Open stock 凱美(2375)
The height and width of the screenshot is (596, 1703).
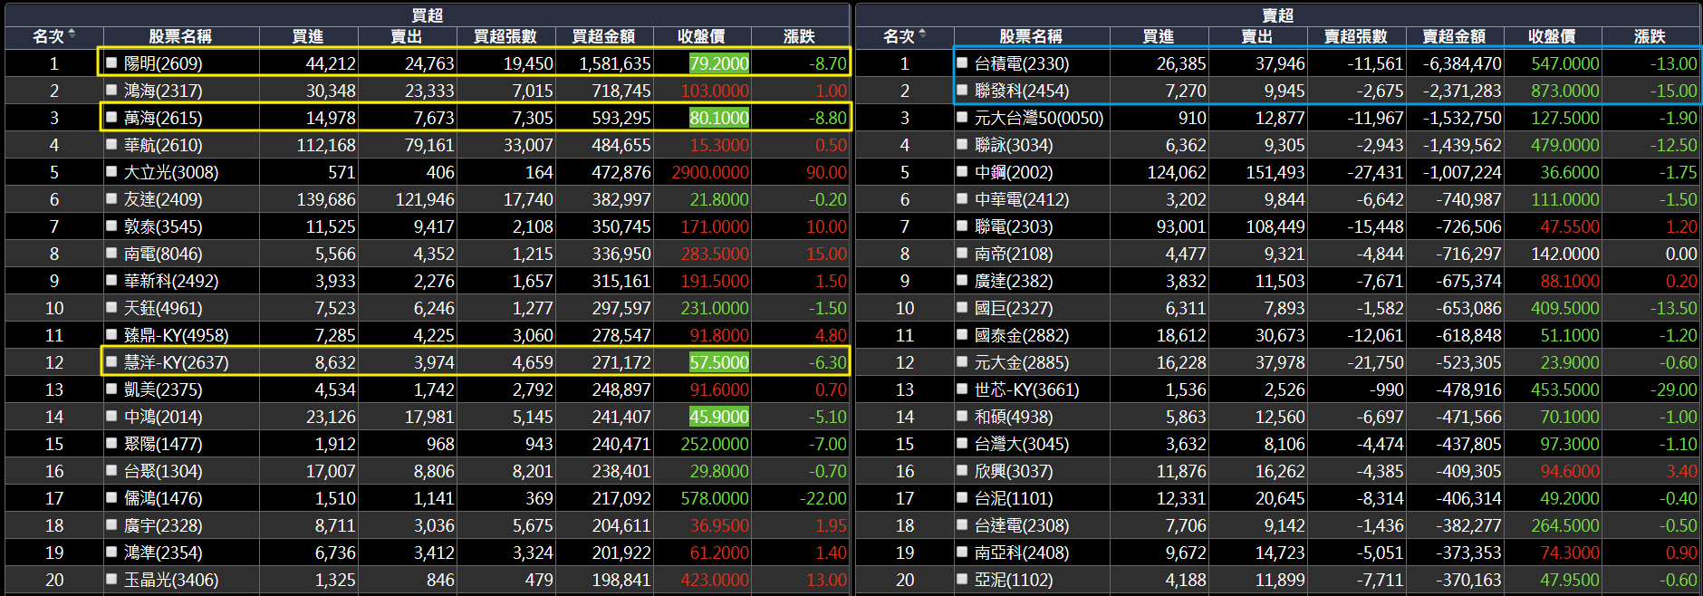pyautogui.click(x=163, y=389)
